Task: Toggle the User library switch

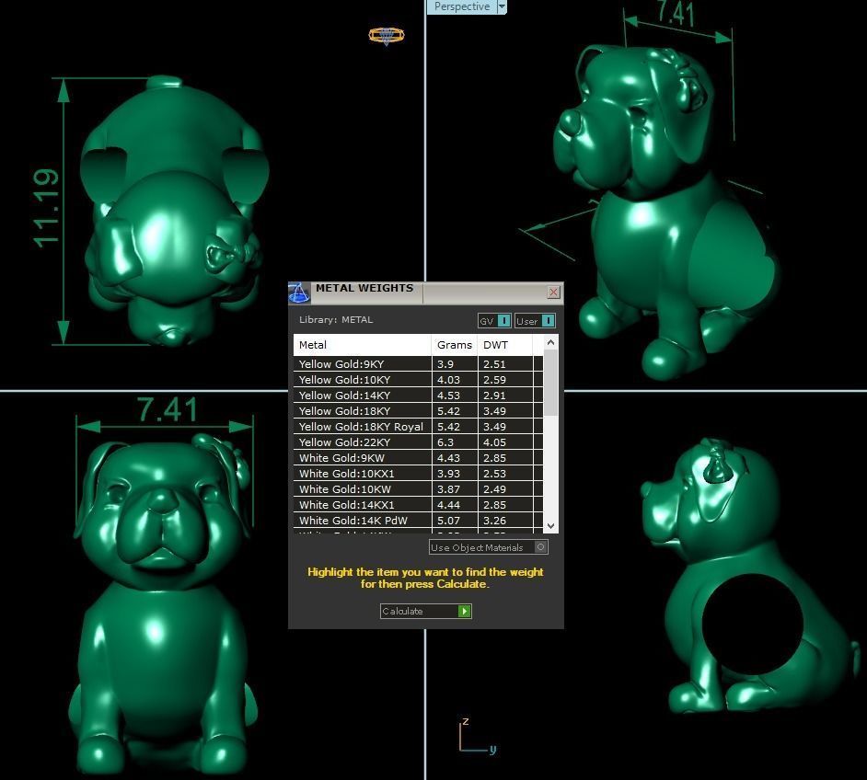Action: (x=535, y=321)
